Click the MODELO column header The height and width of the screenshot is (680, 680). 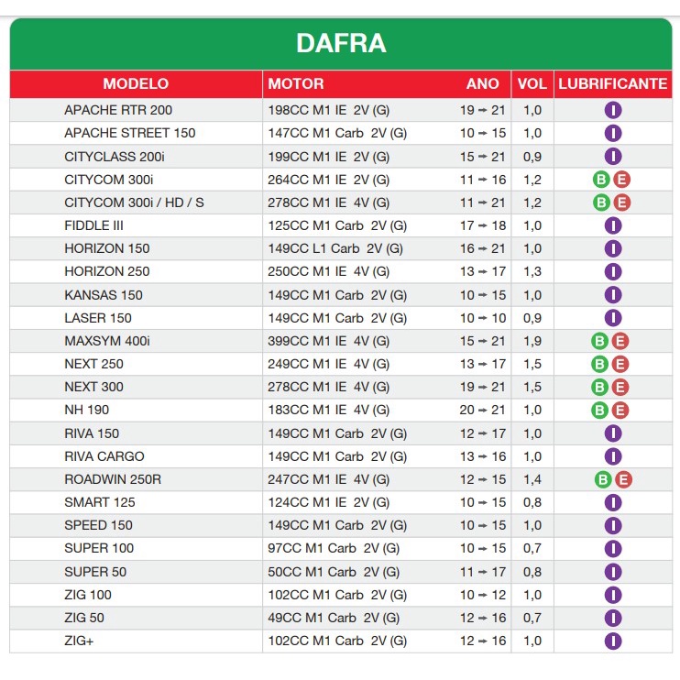point(136,83)
